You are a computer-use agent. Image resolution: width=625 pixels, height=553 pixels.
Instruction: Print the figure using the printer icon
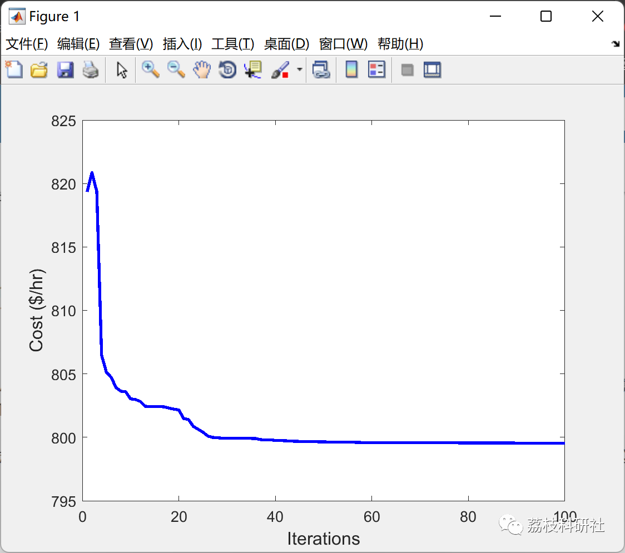point(91,69)
